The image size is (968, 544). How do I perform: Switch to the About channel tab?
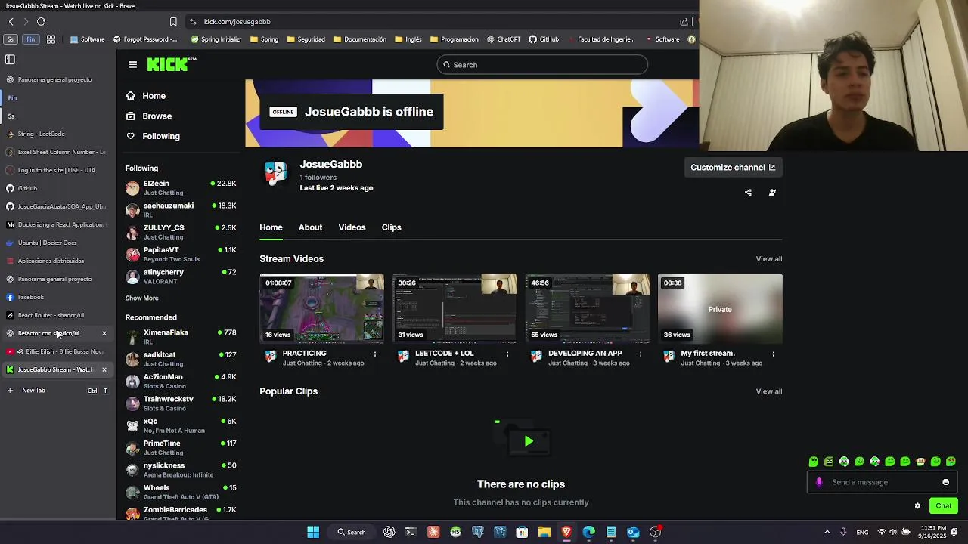click(310, 227)
